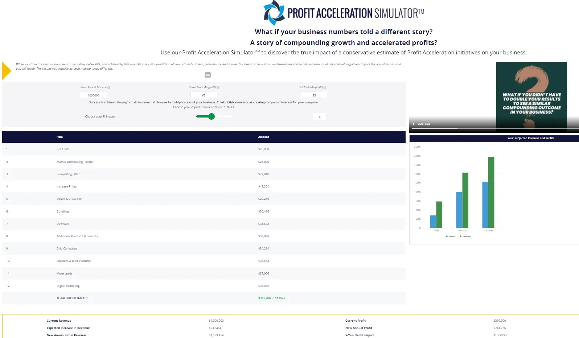This screenshot has width=579, height=338.
Task: Click the $539,454 expected increase value
Action: (x=215, y=328)
